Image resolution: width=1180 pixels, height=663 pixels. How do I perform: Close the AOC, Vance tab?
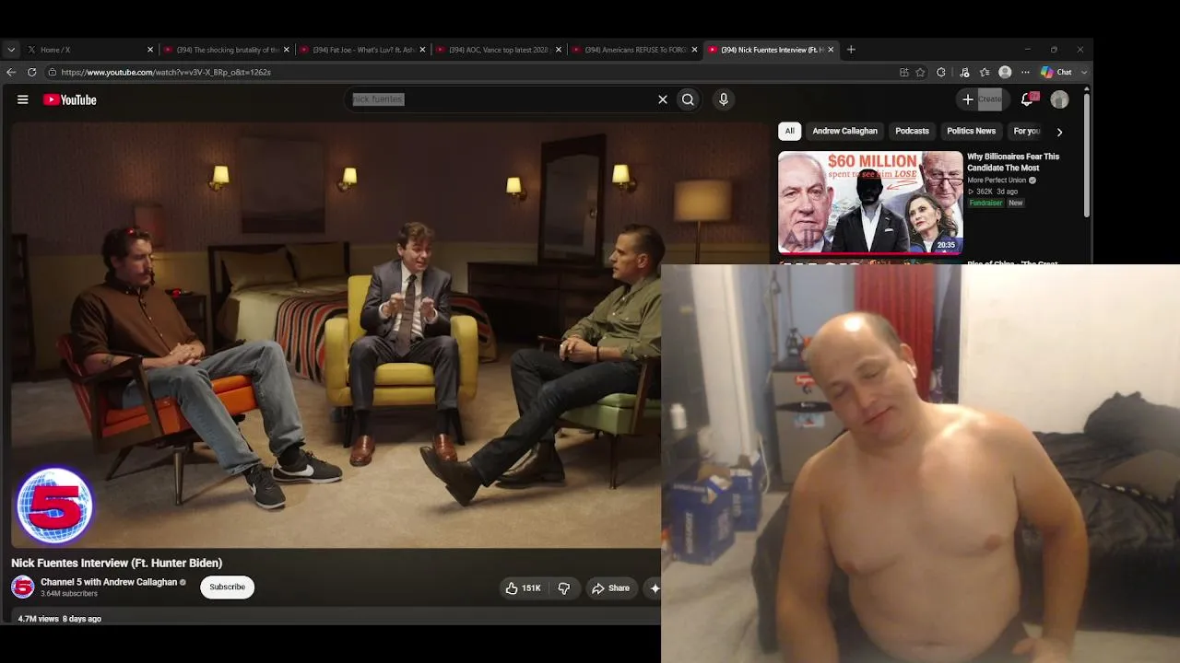point(559,50)
